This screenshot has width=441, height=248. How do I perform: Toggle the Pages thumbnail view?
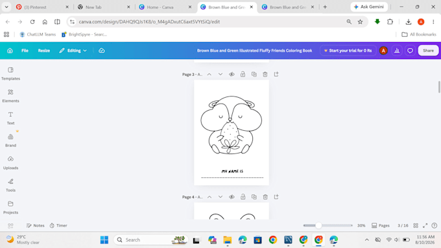click(x=381, y=225)
